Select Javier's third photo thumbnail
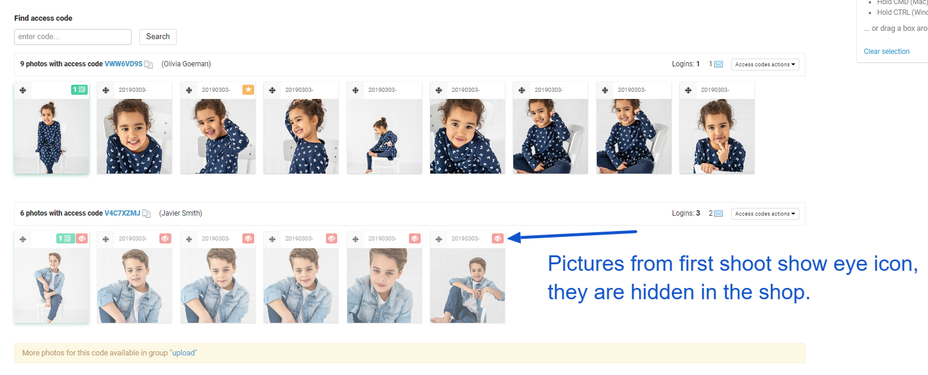This screenshot has width=928, height=375. (218, 286)
